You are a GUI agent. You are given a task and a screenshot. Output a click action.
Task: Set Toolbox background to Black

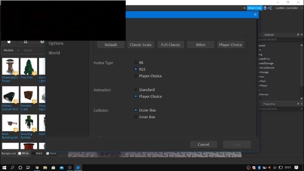(37, 153)
